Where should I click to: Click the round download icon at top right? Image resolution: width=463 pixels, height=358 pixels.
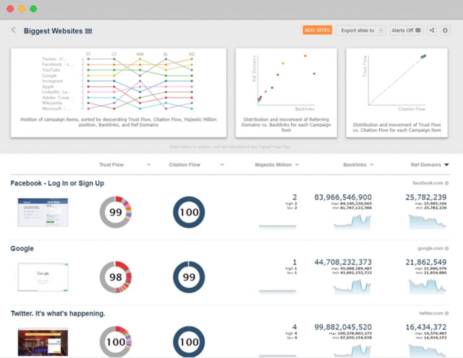(445, 30)
